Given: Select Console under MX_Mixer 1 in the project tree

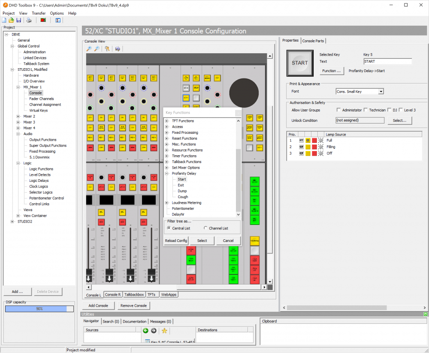Looking at the screenshot, I should tap(36, 93).
